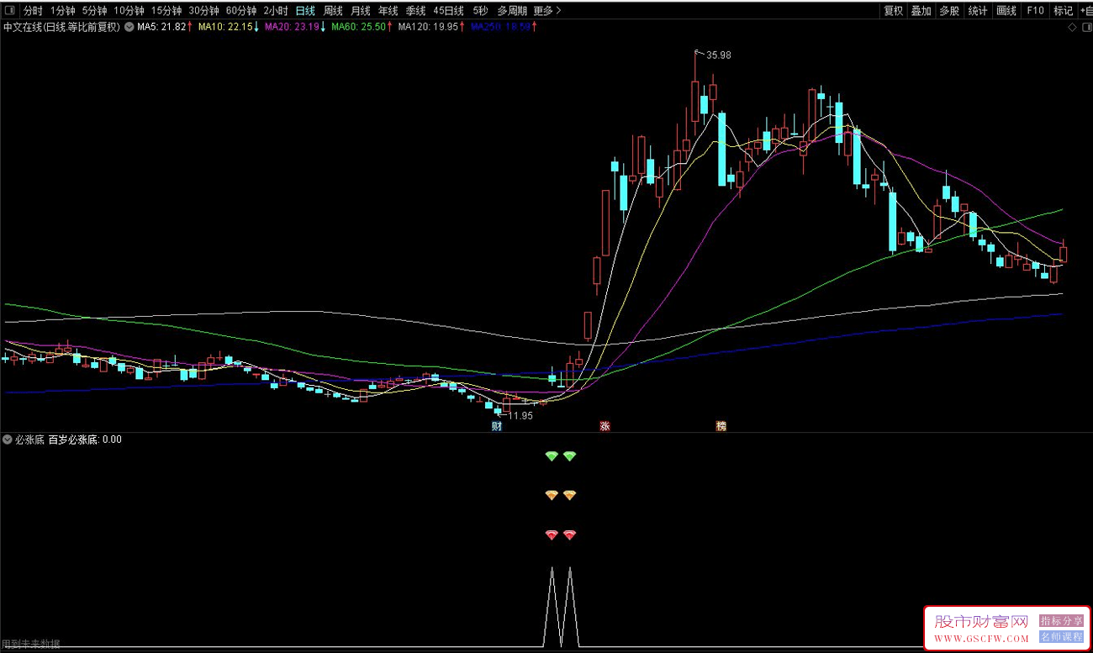Select the 60分钟 period tab

(x=240, y=11)
